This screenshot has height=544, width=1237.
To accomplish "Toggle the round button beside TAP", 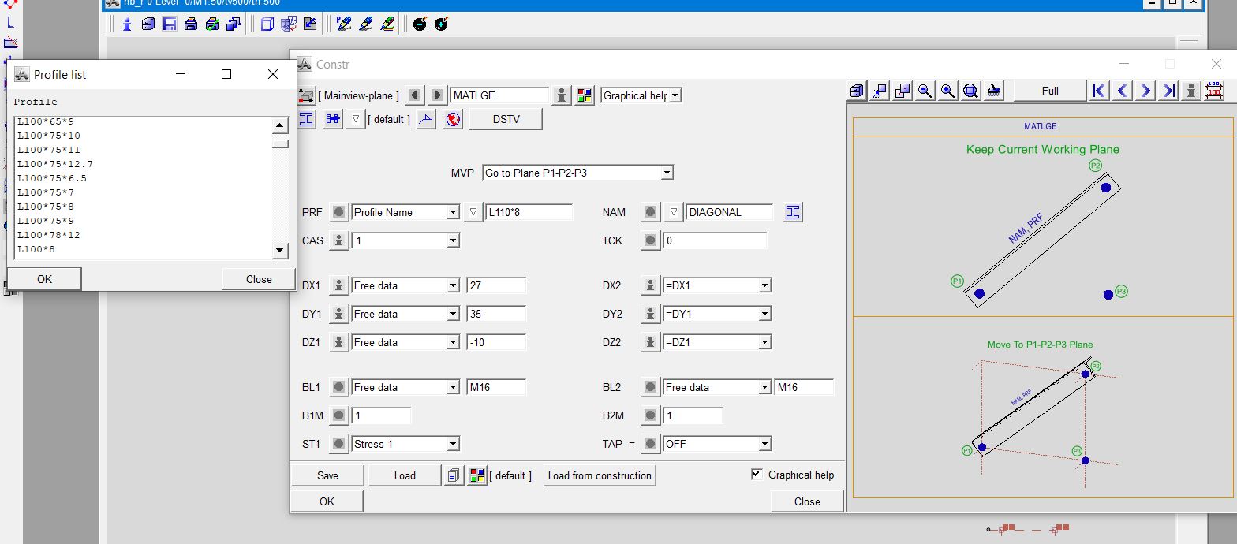I will (x=650, y=444).
